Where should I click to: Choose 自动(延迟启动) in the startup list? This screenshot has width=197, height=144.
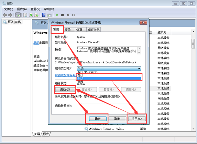(109, 72)
